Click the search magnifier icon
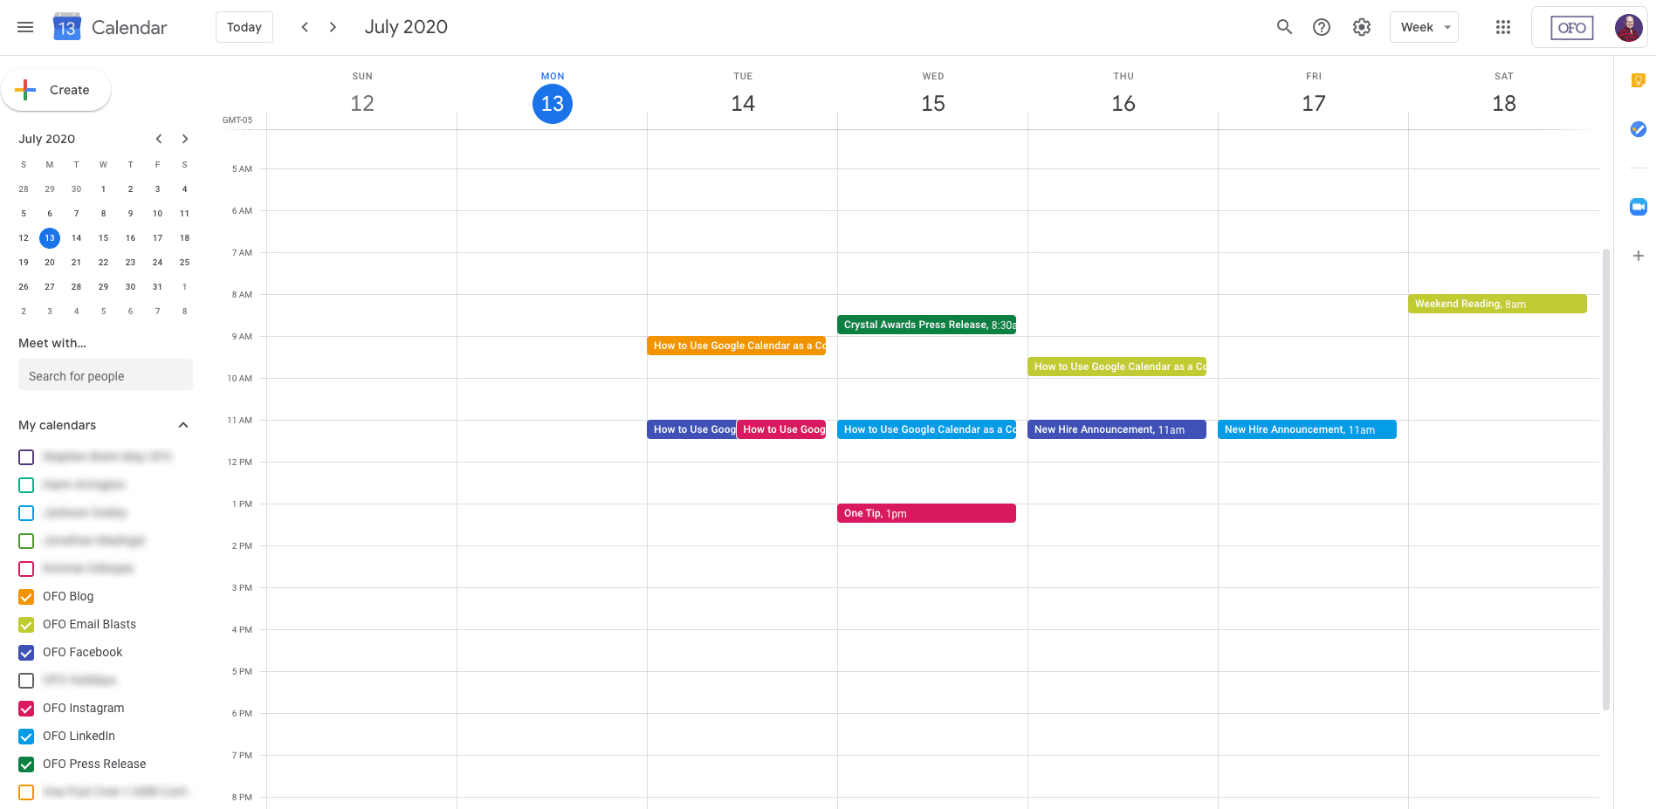Viewport: 1656px width, 809px height. [x=1284, y=27]
